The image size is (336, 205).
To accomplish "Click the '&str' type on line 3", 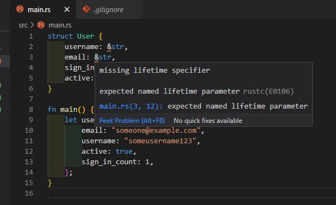I will pos(103,57).
